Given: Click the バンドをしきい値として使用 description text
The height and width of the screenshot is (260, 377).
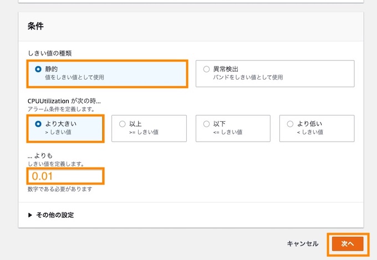Looking at the screenshot, I should pyautogui.click(x=248, y=77).
